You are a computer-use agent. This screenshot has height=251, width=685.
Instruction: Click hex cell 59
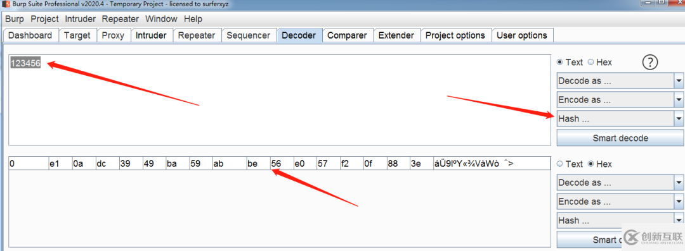tap(201, 164)
